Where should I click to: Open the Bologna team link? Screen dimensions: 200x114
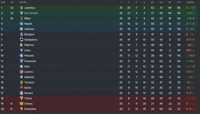(x=29, y=34)
